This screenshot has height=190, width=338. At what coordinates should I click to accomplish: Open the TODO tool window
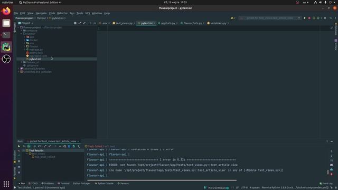click(33, 184)
